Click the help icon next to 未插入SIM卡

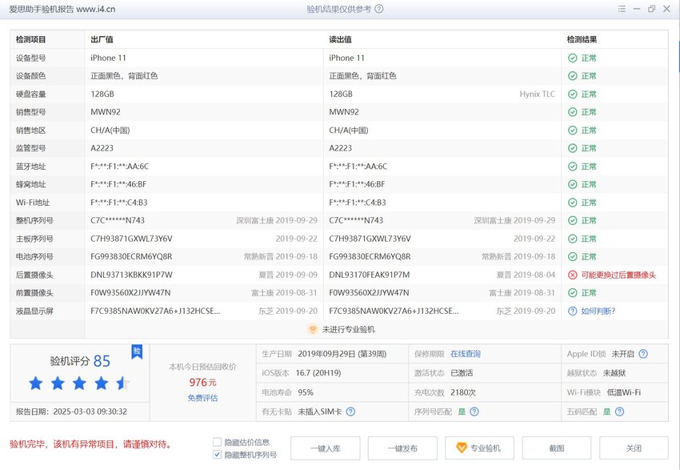coord(350,412)
